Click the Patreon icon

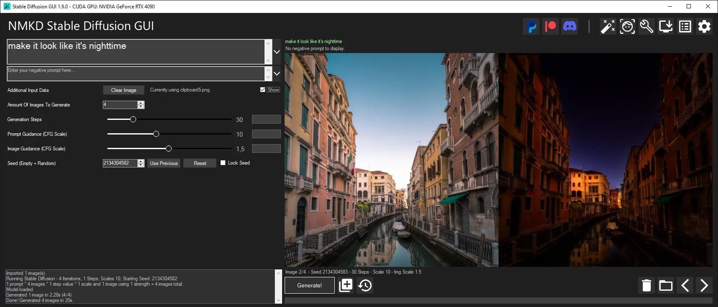pyautogui.click(x=550, y=27)
